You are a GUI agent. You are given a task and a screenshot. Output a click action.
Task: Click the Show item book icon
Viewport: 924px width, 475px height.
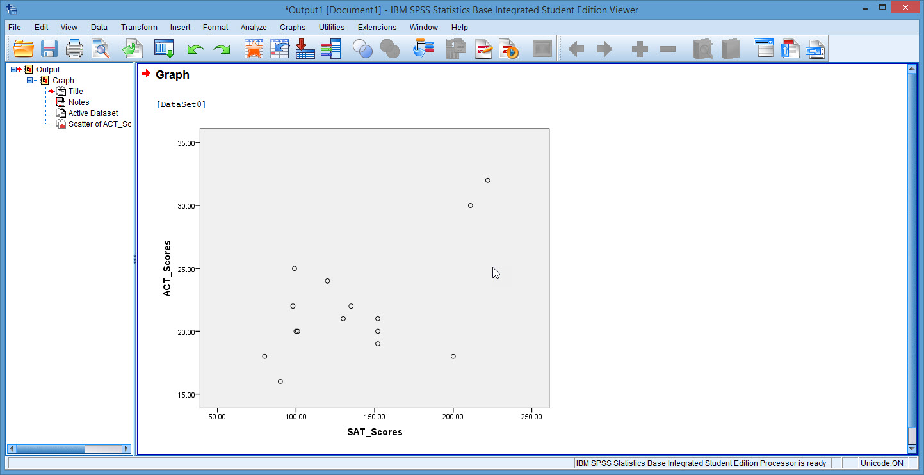[703, 49]
